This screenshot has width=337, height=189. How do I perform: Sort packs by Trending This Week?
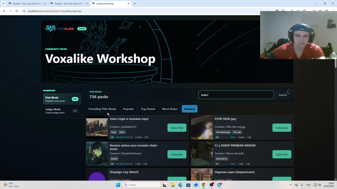pos(102,109)
